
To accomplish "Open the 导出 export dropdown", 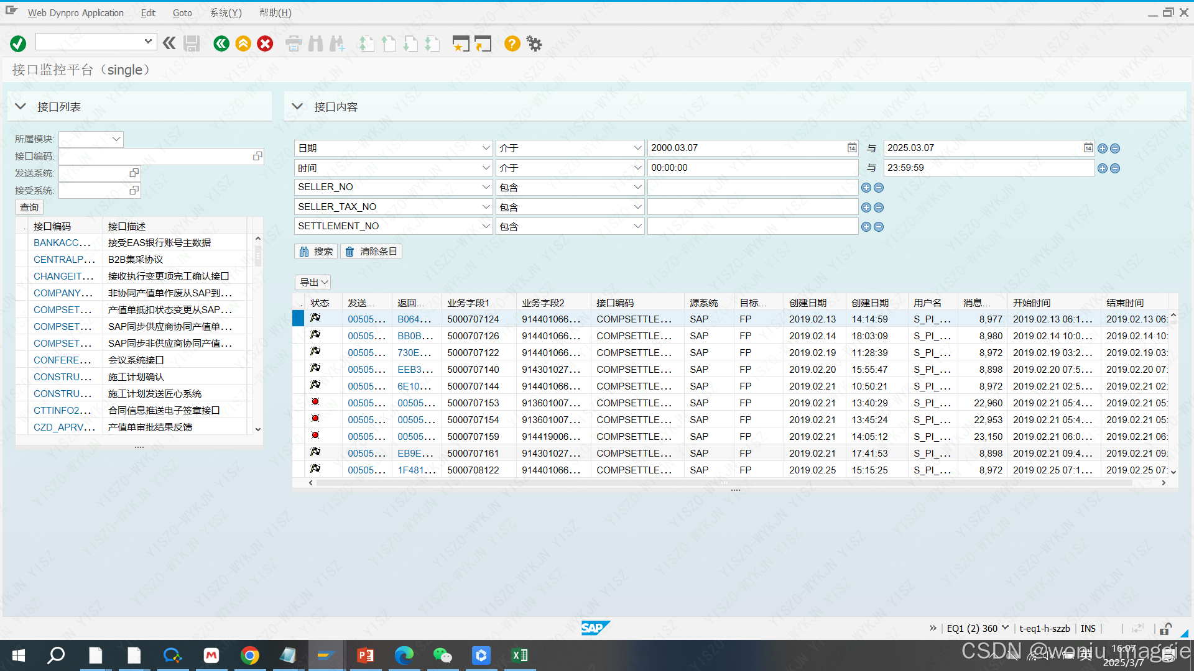I will (313, 283).
